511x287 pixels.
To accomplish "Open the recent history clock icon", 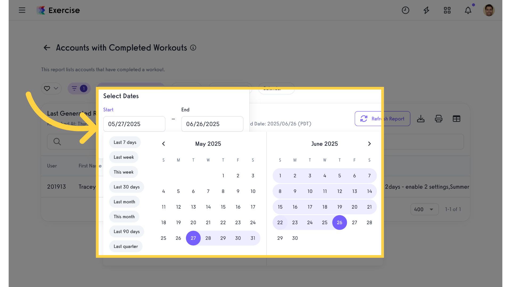I will tap(405, 10).
